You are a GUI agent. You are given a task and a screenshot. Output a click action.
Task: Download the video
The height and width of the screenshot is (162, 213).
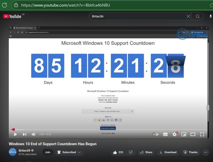(168, 152)
